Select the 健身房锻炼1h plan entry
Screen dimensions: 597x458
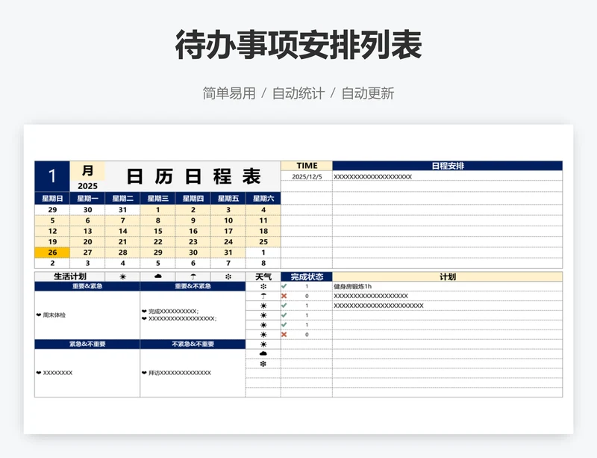(x=352, y=286)
